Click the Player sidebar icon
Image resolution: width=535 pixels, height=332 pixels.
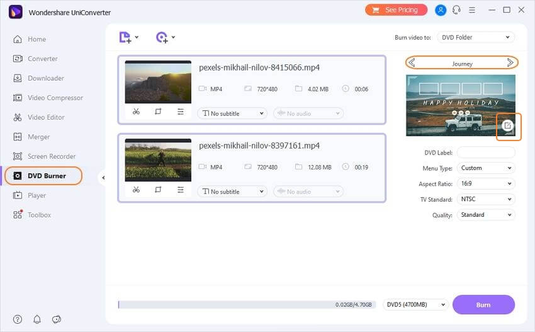point(18,195)
